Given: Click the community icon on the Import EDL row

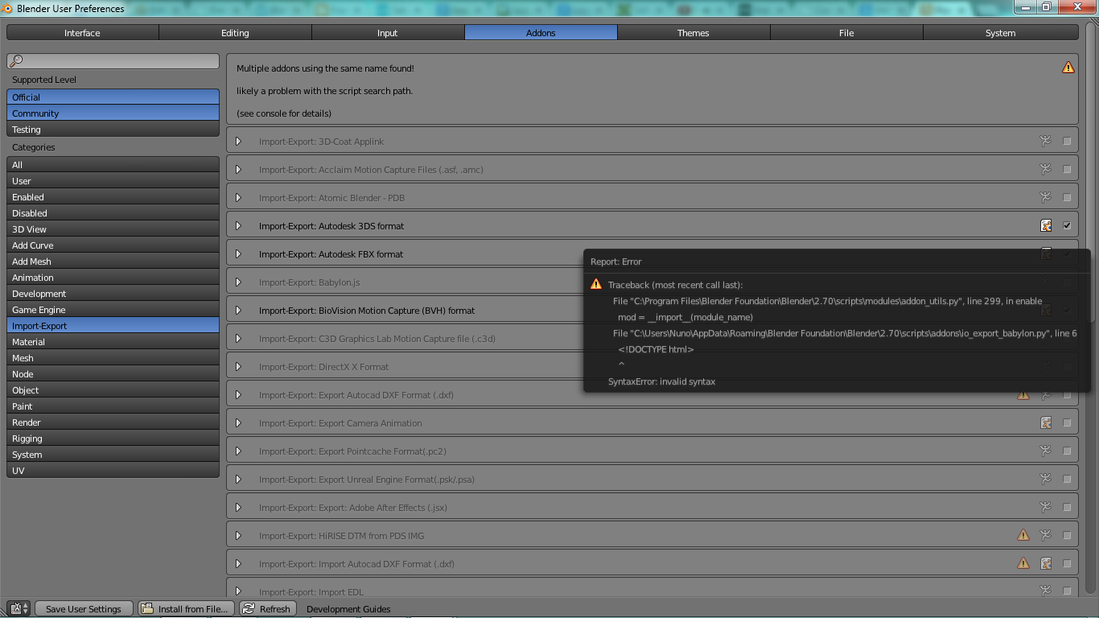Looking at the screenshot, I should point(1045,591).
